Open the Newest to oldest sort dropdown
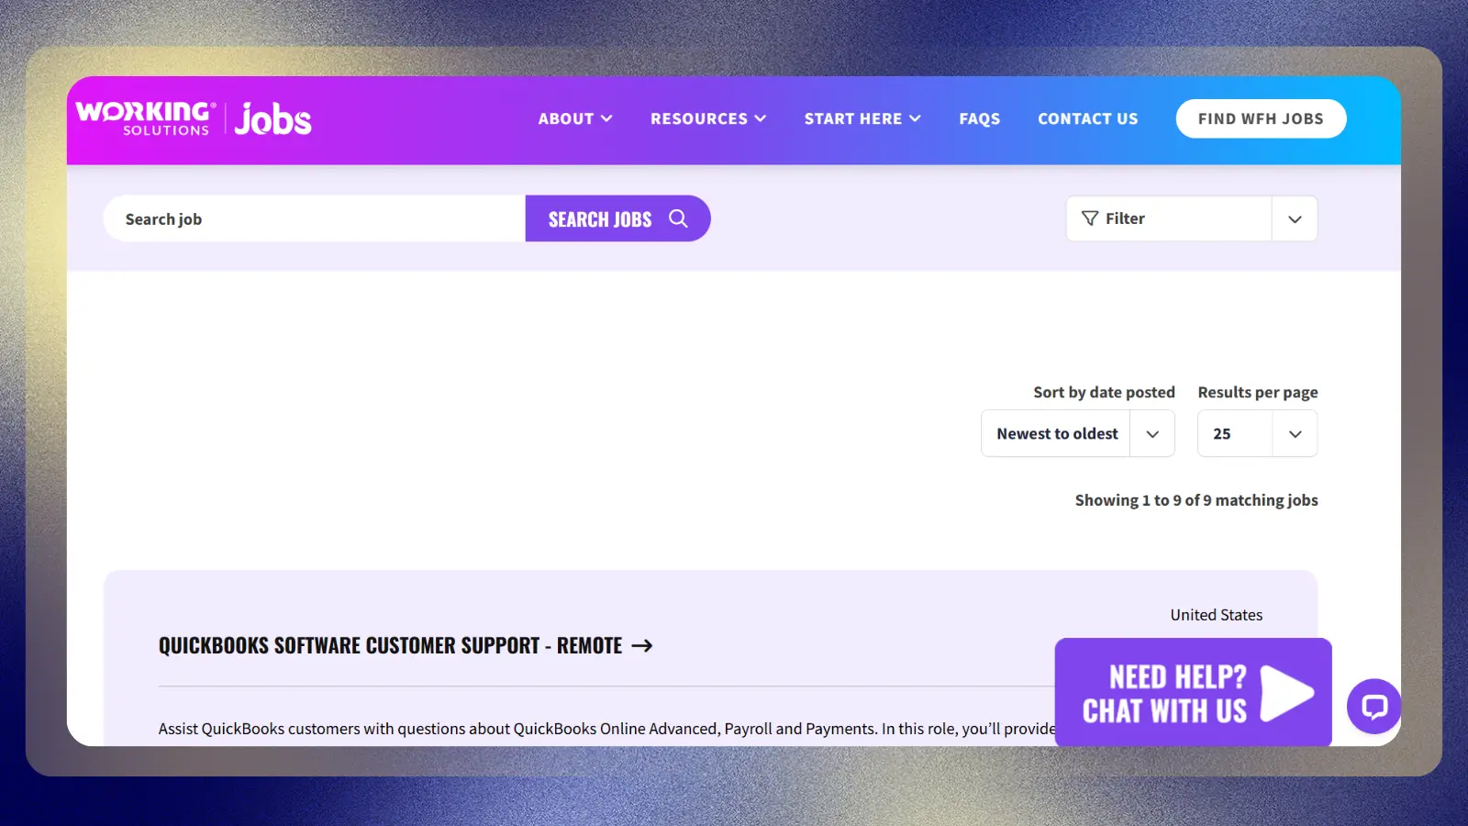The width and height of the screenshot is (1468, 826). pyautogui.click(x=1078, y=433)
